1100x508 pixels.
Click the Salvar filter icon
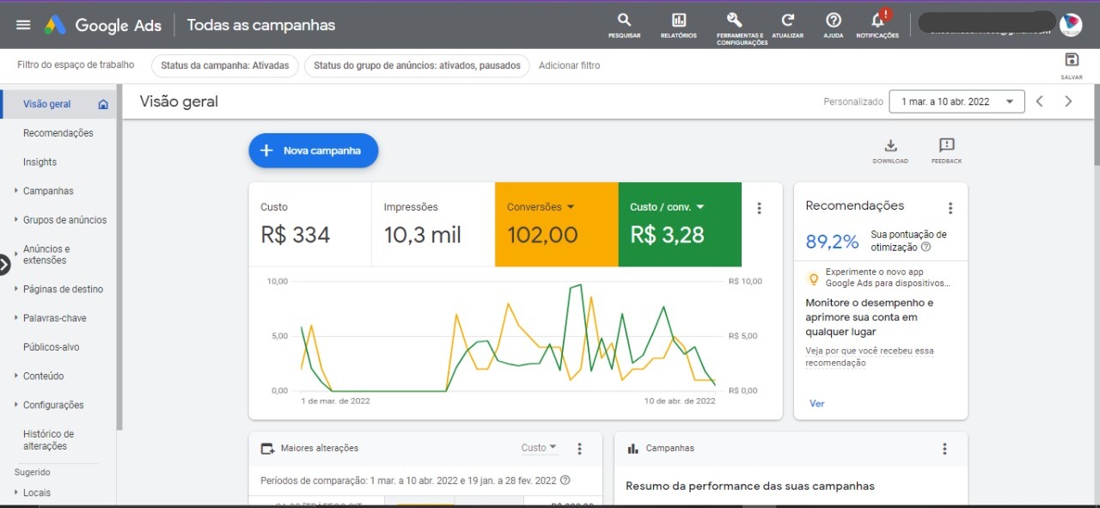coord(1071,60)
